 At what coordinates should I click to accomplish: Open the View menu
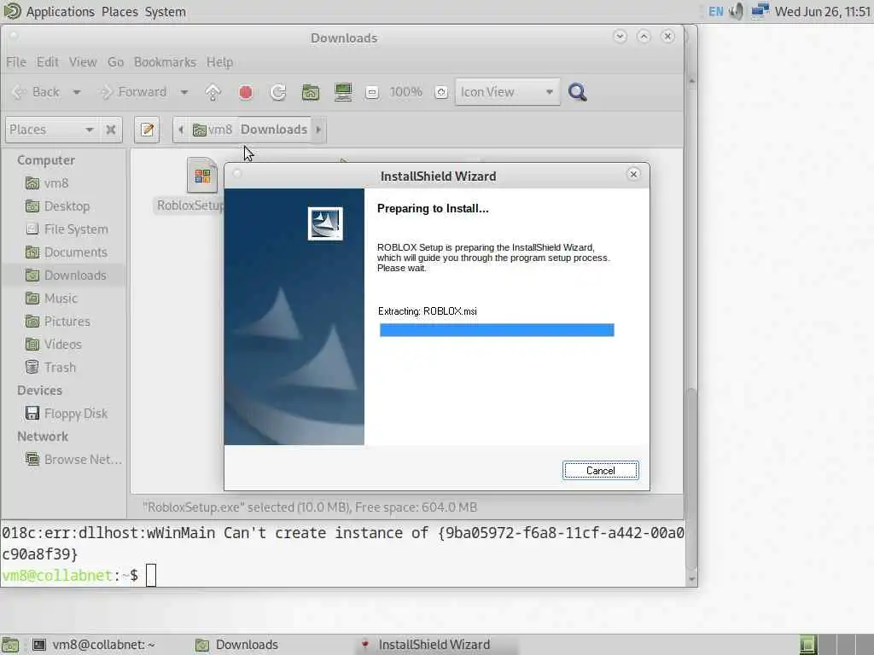pos(83,61)
